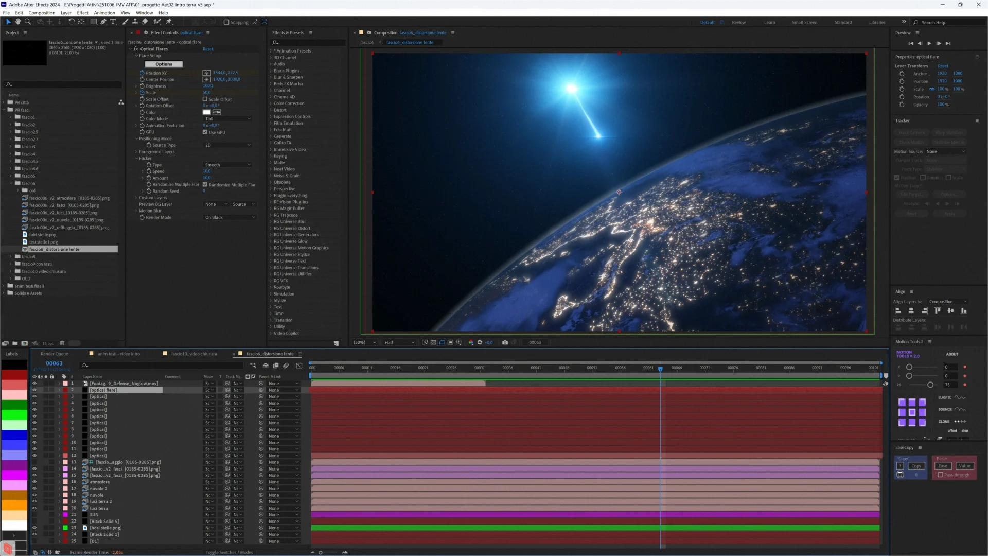Select the Pen tool
988x556 pixels.
tap(103, 22)
